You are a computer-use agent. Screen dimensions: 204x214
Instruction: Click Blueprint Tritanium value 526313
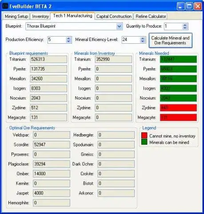click(48, 59)
